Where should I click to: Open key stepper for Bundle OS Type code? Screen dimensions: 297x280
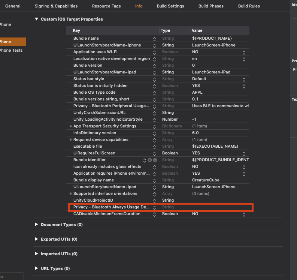point(154,93)
